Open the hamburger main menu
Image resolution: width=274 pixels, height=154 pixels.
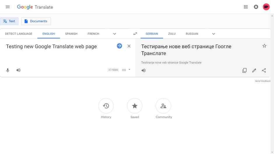tap(8, 7)
